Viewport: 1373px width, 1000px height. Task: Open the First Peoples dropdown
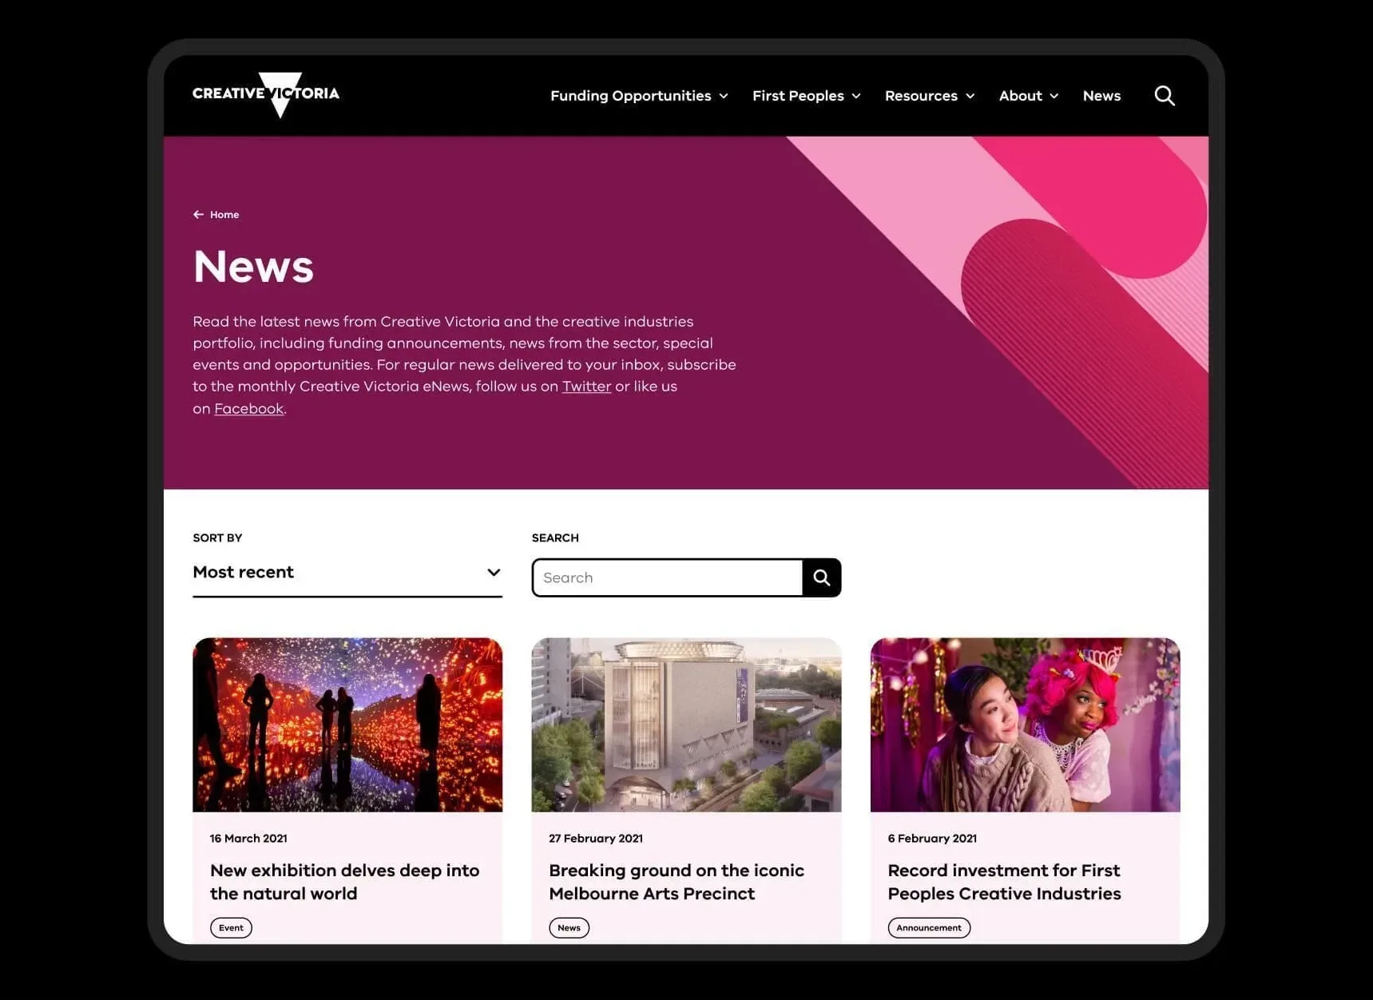(806, 96)
